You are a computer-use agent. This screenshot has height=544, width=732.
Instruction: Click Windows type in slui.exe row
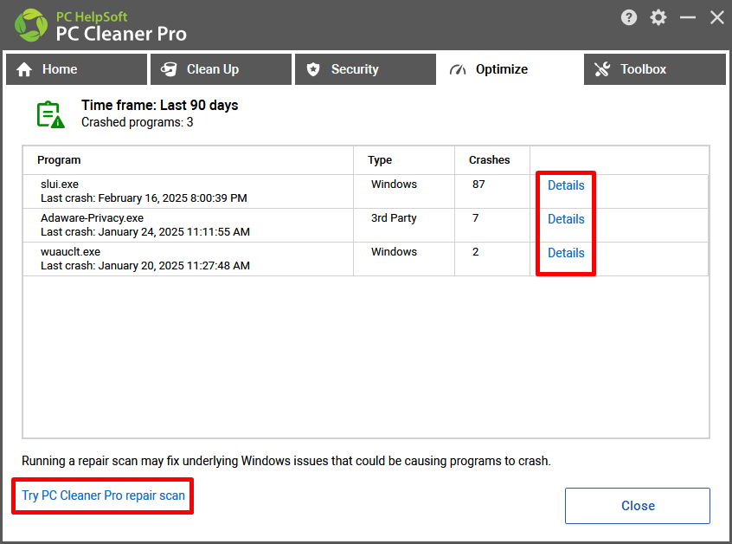coord(394,185)
